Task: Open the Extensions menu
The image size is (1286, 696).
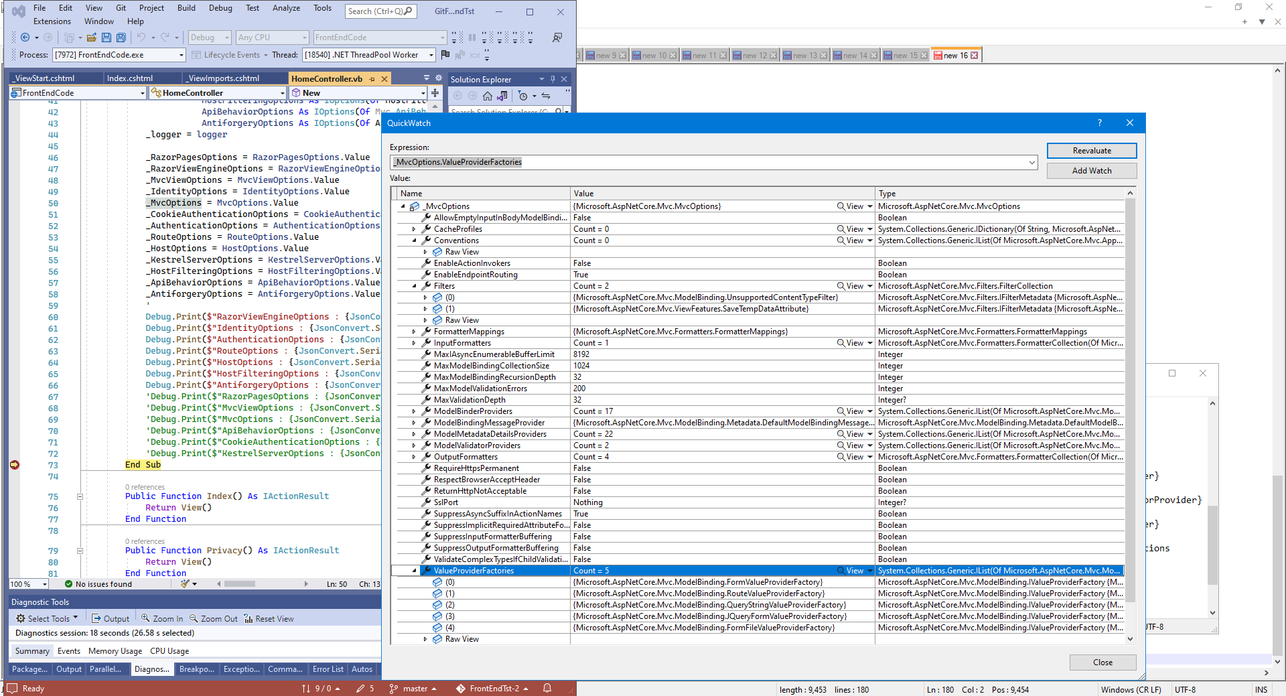Action: tap(52, 21)
